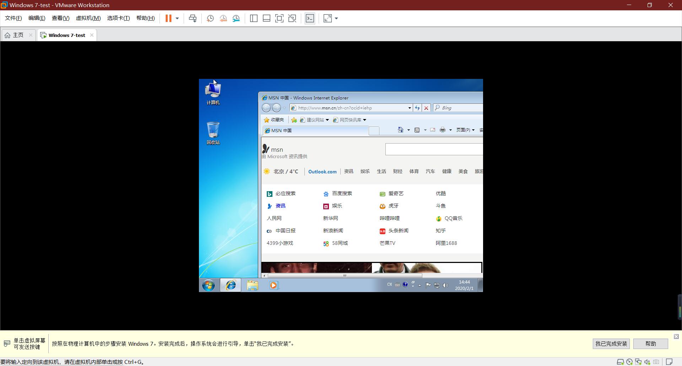Click the MSN 中国 browser tab
The height and width of the screenshot is (366, 682).
(x=315, y=131)
